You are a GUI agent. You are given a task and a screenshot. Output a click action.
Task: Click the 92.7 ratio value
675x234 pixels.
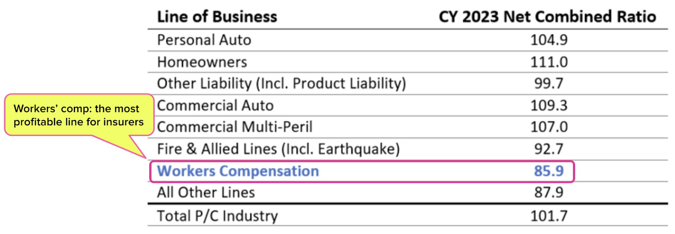click(548, 149)
